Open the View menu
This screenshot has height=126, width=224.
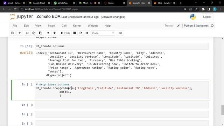tap(38, 26)
